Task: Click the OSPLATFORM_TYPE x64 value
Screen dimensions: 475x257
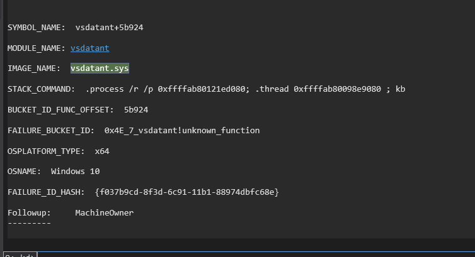Action: pyautogui.click(x=101, y=151)
